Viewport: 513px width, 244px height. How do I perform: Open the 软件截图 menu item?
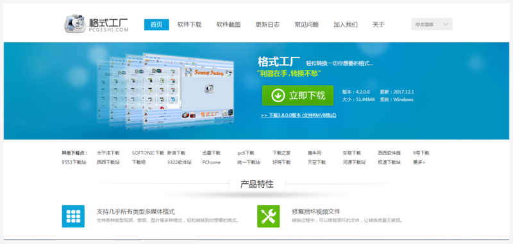click(228, 24)
